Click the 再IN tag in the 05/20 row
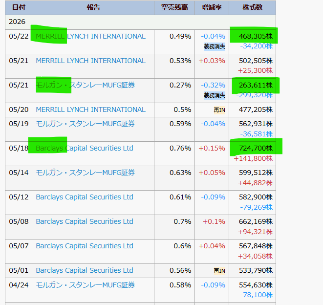Viewport: 323px width, 305px height. (x=219, y=110)
